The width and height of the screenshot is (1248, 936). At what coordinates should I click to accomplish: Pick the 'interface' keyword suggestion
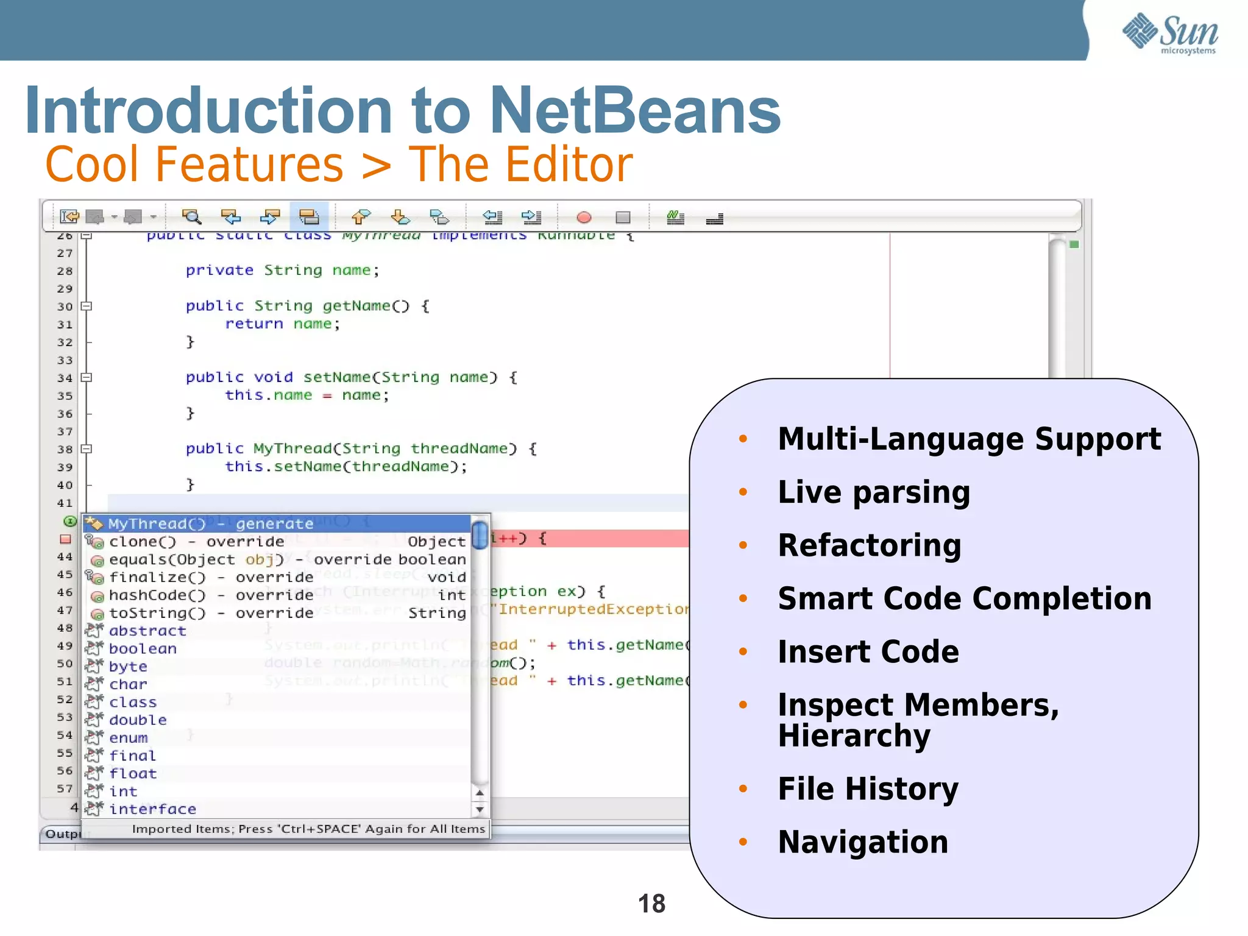click(152, 809)
